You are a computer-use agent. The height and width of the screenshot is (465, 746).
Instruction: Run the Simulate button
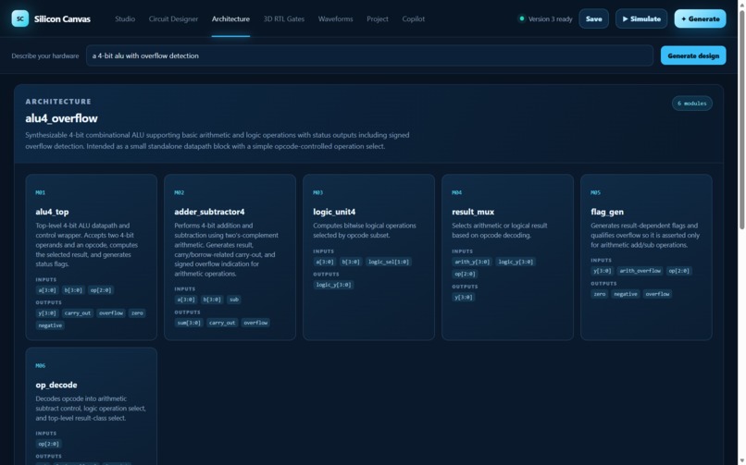641,19
